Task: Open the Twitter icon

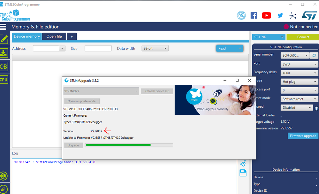Action: tap(280, 15)
